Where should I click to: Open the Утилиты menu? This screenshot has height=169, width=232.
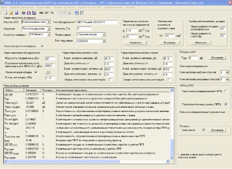[x=130, y=7]
